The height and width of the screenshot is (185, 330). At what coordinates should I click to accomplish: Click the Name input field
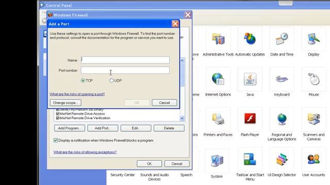(x=125, y=60)
